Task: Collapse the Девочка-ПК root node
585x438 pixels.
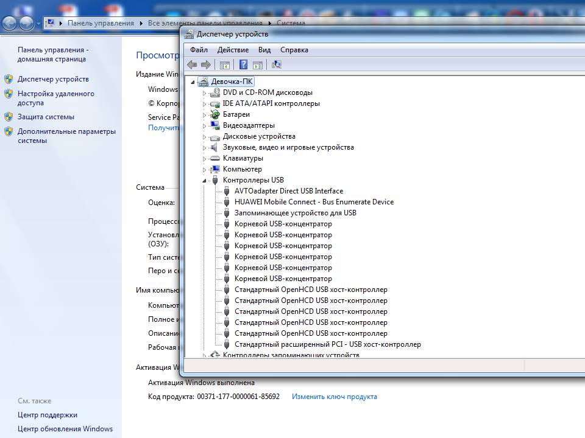Action: point(193,82)
